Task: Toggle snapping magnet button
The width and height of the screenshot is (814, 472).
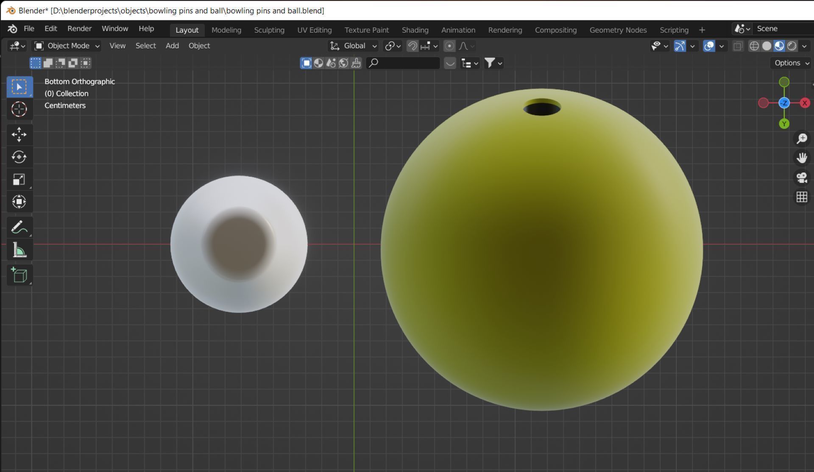Action: [413, 46]
